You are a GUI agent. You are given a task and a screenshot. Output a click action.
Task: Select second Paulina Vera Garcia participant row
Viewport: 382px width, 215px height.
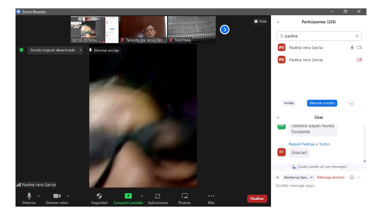click(319, 60)
